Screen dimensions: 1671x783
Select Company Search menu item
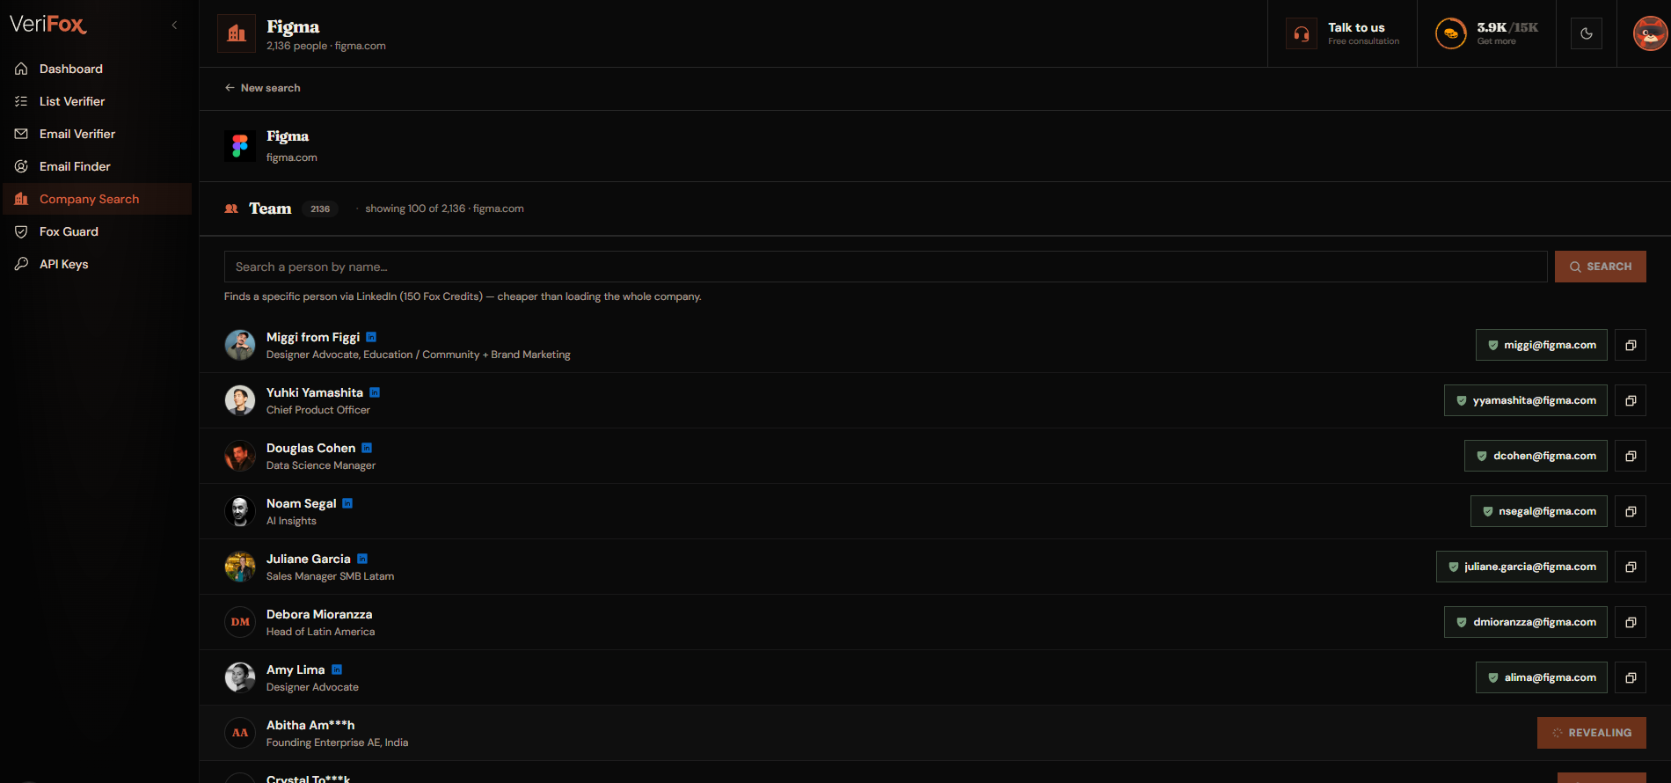(x=97, y=199)
